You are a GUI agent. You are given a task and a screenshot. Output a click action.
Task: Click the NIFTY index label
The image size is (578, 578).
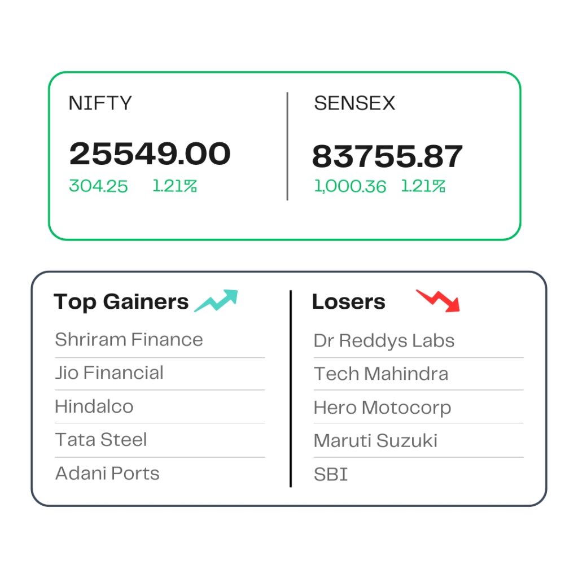100,103
